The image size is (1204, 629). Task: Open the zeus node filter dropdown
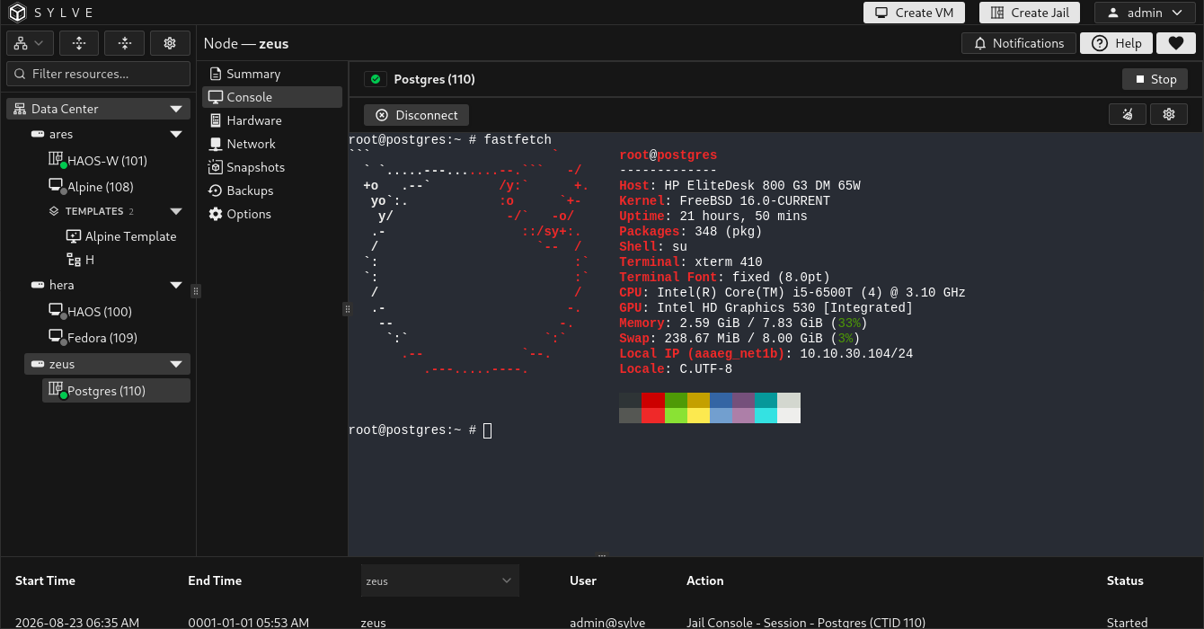(440, 580)
